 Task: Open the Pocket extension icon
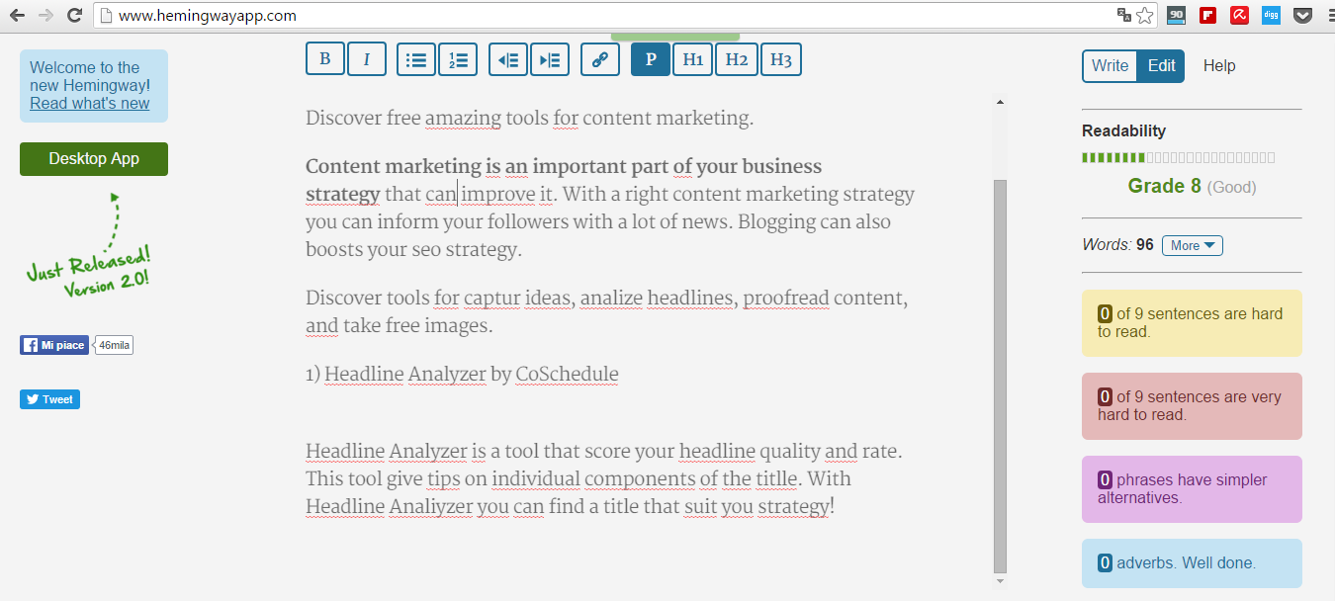coord(1302,15)
